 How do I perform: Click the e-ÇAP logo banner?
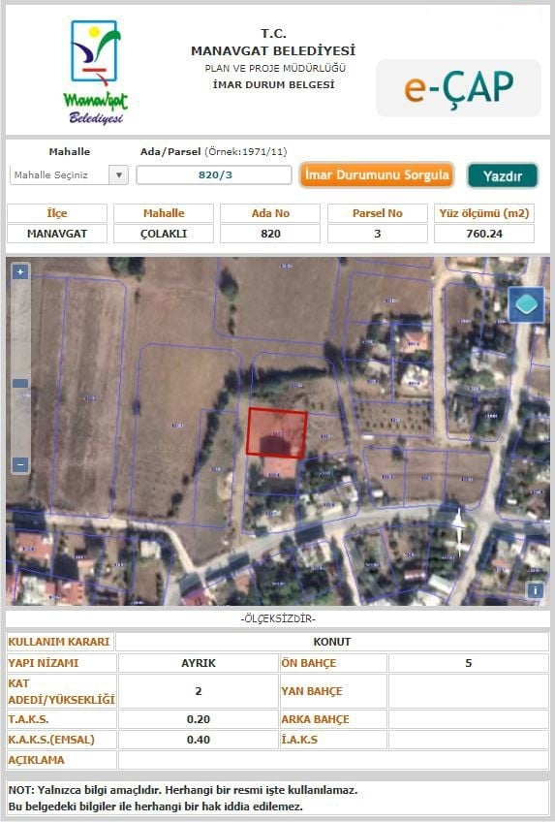[459, 88]
